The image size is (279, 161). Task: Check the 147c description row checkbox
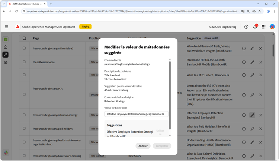click(x=24, y=94)
